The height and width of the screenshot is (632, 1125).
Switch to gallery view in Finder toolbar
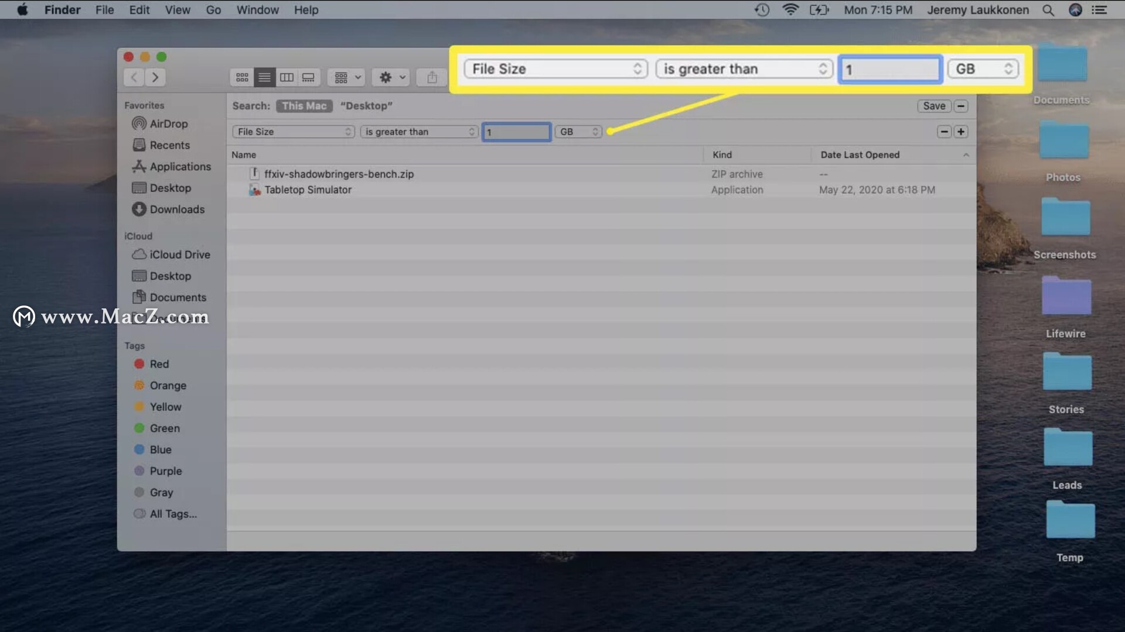coord(308,77)
